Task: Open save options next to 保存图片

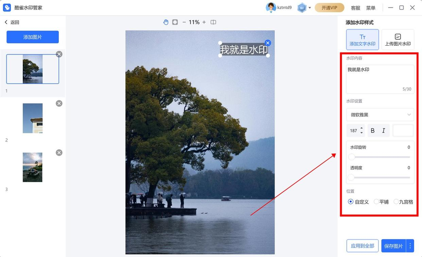Action: click(410, 246)
